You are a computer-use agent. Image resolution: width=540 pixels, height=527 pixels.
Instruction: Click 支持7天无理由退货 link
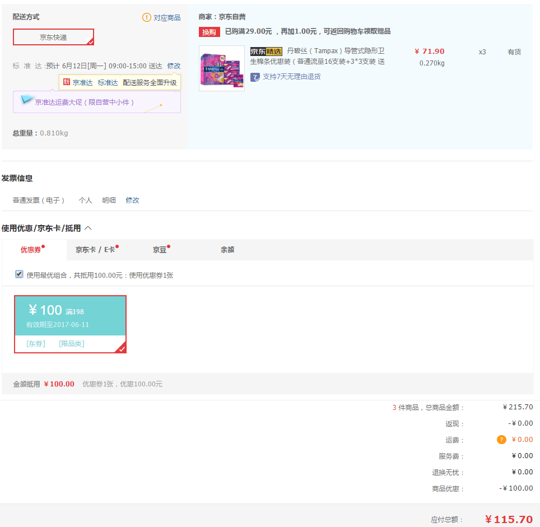pyautogui.click(x=292, y=76)
